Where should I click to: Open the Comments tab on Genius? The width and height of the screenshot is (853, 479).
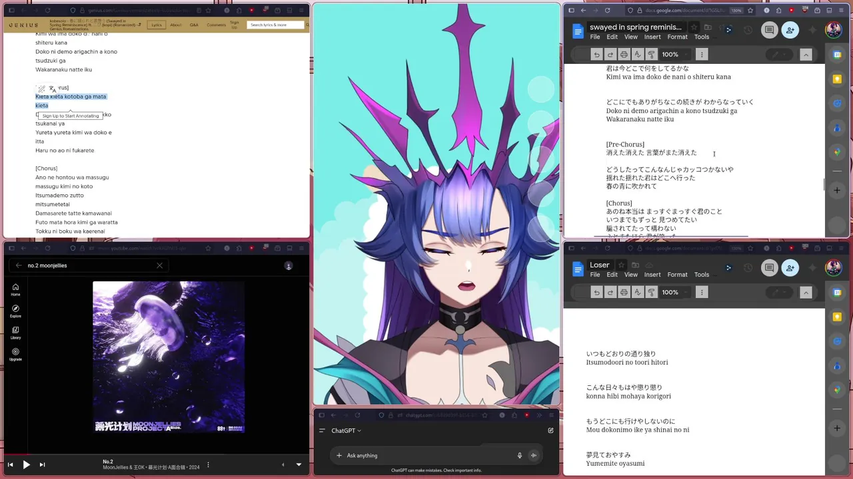[x=216, y=25]
